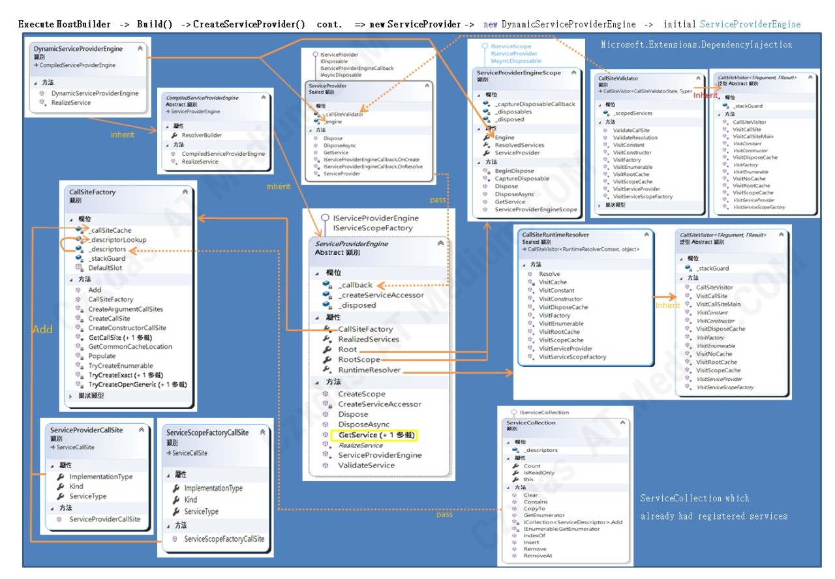Click _descriptors field icon in ServiceCollection box
835x579 pixels.
tap(515, 450)
